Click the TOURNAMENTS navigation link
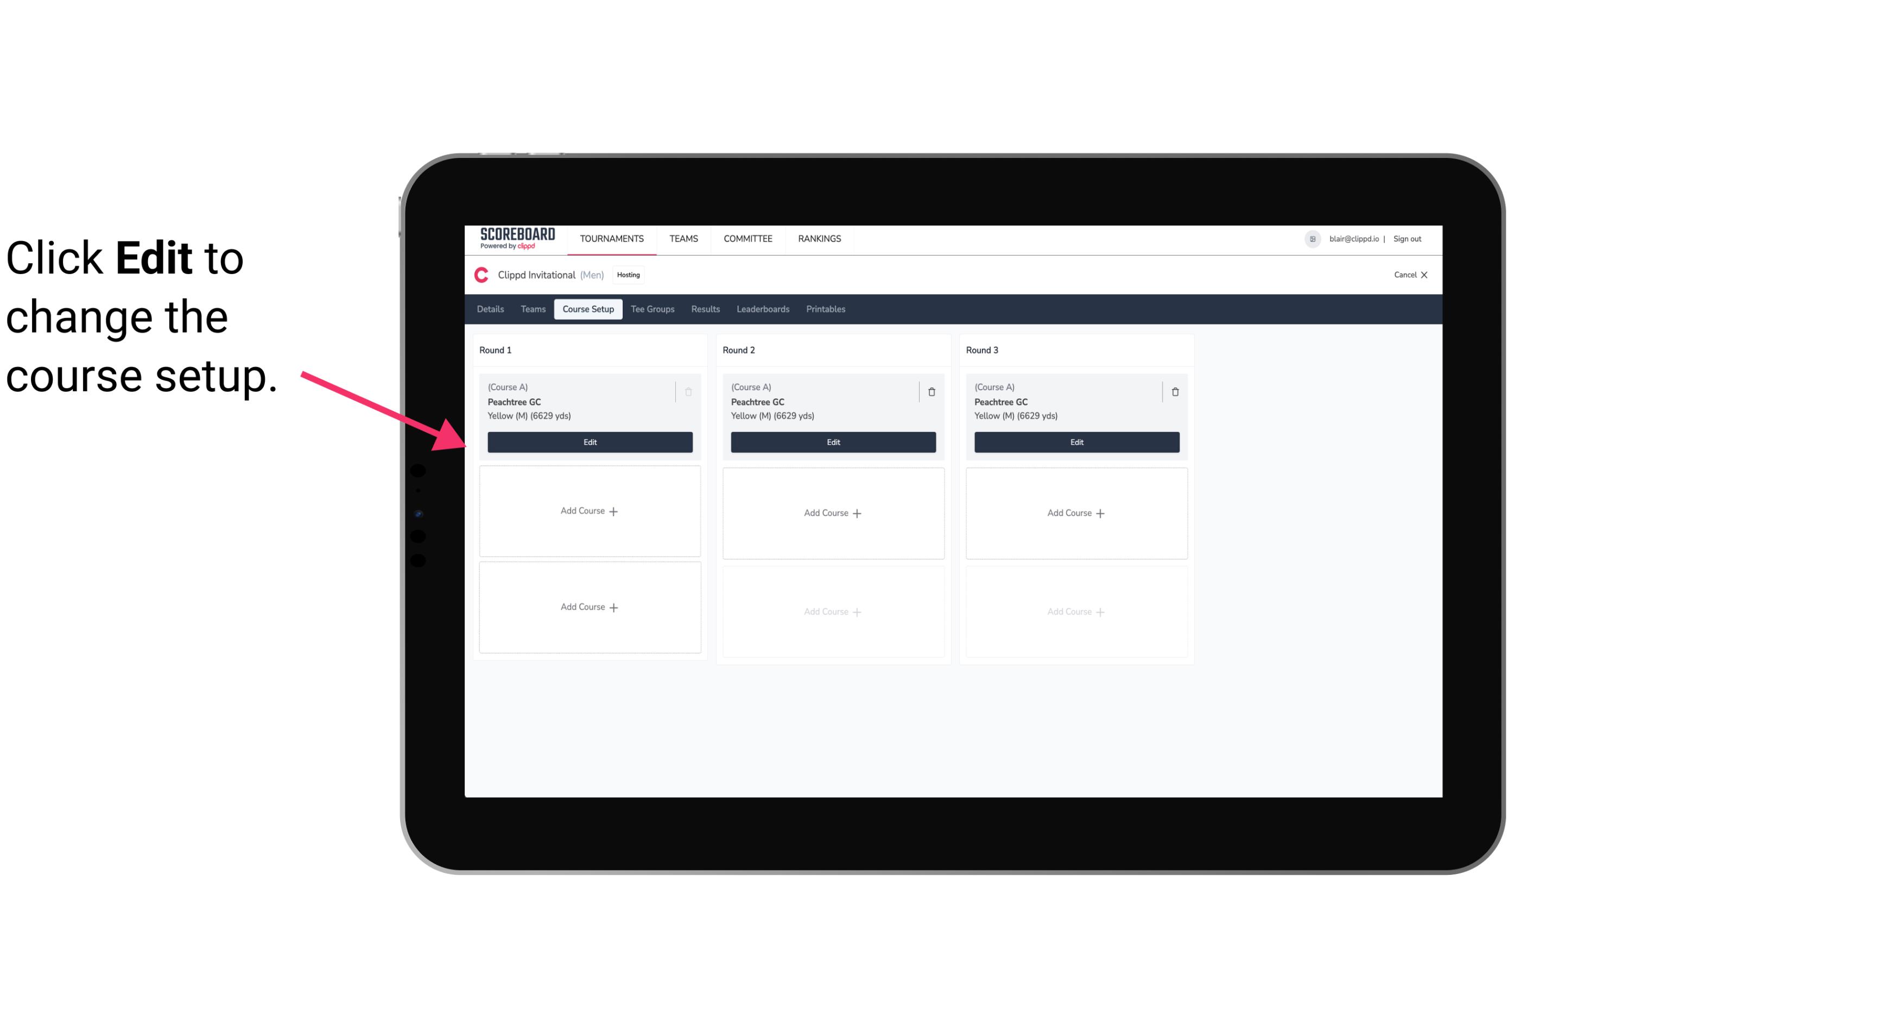This screenshot has height=1022, width=1900. coord(614,238)
